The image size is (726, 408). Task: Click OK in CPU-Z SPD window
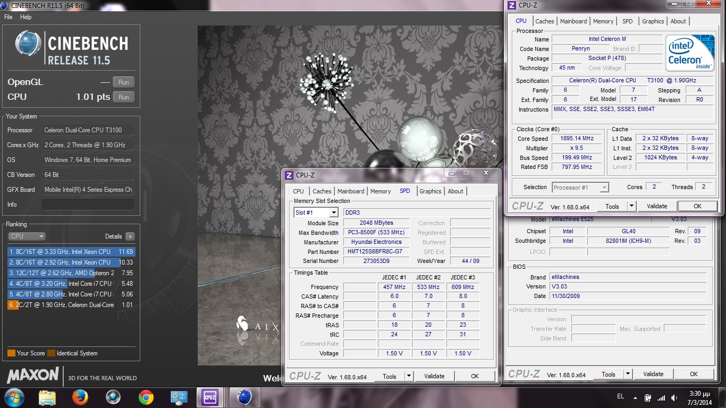coord(475,376)
